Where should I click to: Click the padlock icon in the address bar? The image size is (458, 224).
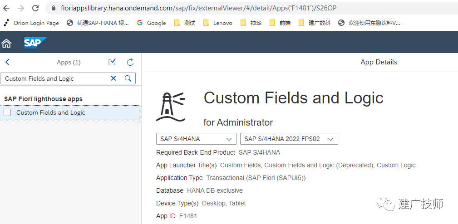click(53, 8)
